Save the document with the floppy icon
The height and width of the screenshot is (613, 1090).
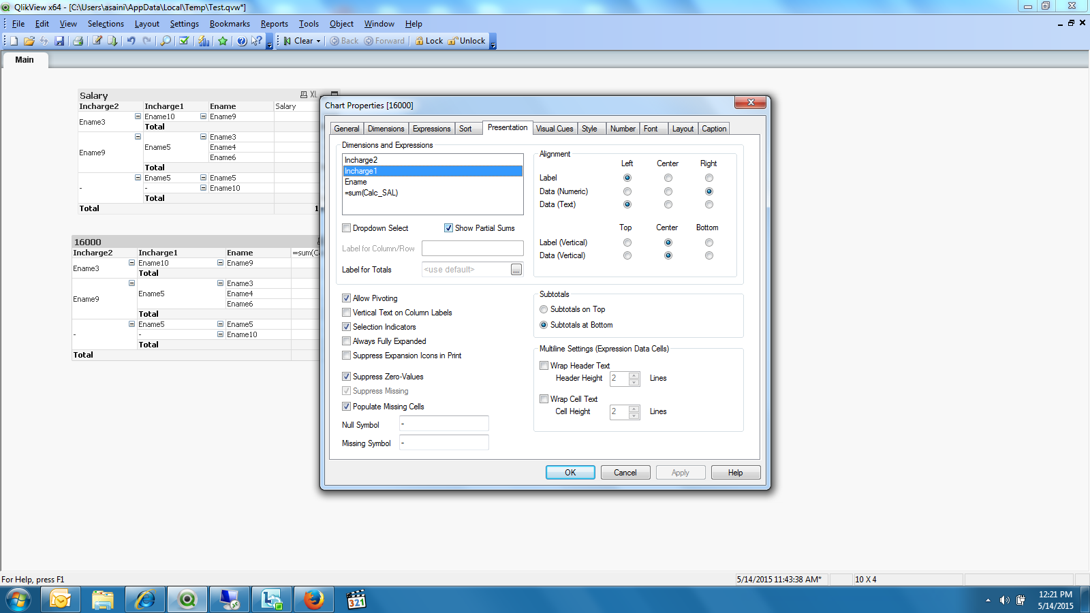tap(59, 41)
